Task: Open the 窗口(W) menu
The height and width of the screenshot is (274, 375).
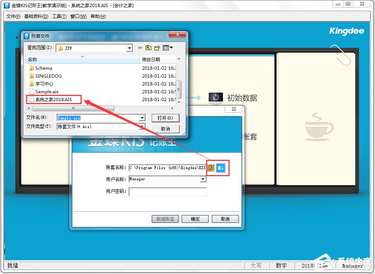Action: tap(78, 16)
